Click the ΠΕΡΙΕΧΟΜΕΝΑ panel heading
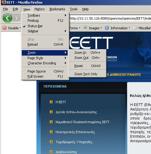This screenshot has width=151, height=154. click(55, 86)
